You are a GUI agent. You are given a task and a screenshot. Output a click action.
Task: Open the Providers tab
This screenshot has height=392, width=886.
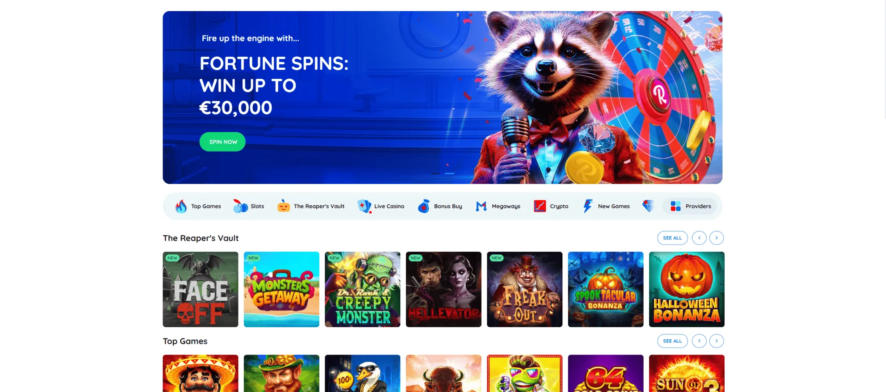pos(690,206)
